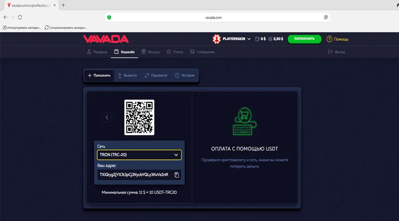
Task: Select the vavada.com browser tab
Action: click(x=32, y=5)
